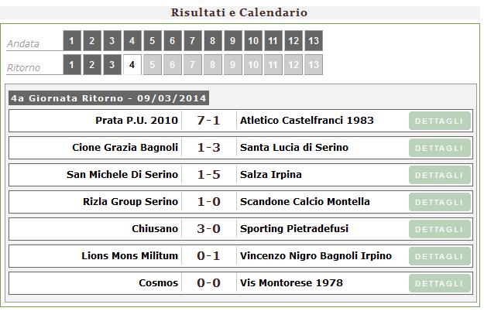This screenshot has width=484, height=318.
Task: Go to Ritorno matchday 3
Action: click(x=112, y=65)
